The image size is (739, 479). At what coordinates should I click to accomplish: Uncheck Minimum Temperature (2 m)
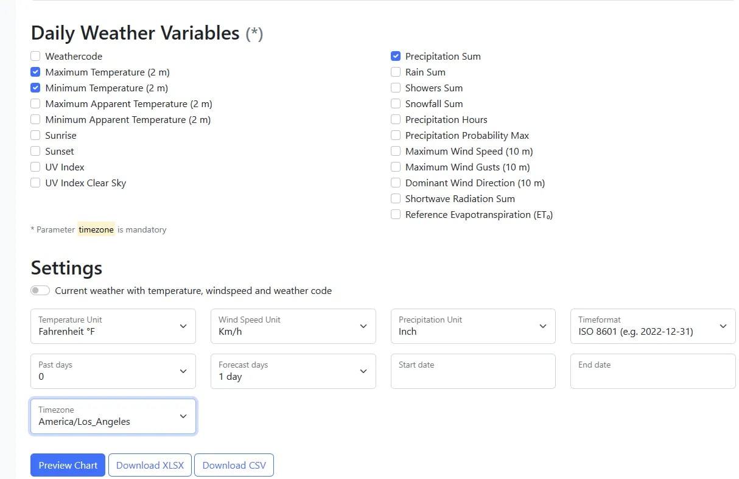click(x=35, y=88)
